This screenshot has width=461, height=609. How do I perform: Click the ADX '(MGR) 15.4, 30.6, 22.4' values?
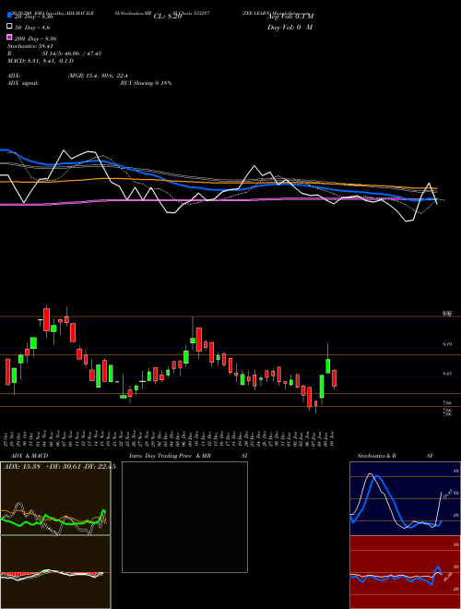point(98,76)
